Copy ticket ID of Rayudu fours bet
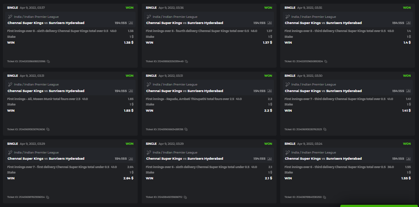Image resolution: width=419 pixels, height=207 pixels. coord(186,129)
